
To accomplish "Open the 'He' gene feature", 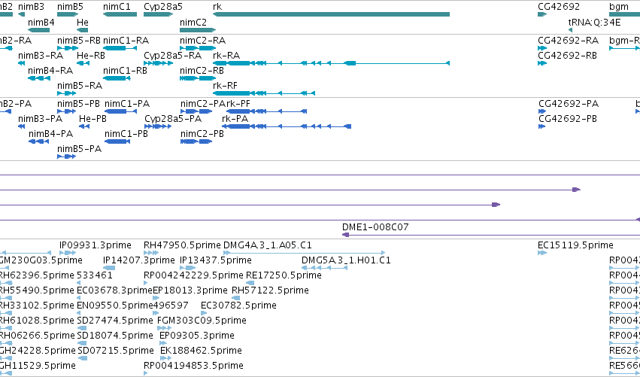I will point(83,30).
